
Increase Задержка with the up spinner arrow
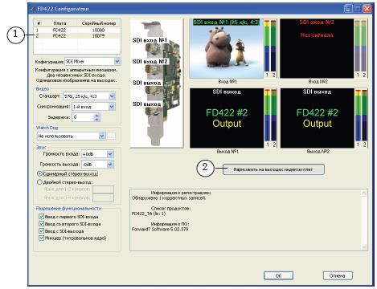[97, 115]
